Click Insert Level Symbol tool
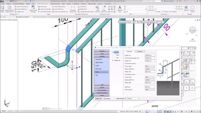Screen dimensions: 201x113 click(45, 9)
